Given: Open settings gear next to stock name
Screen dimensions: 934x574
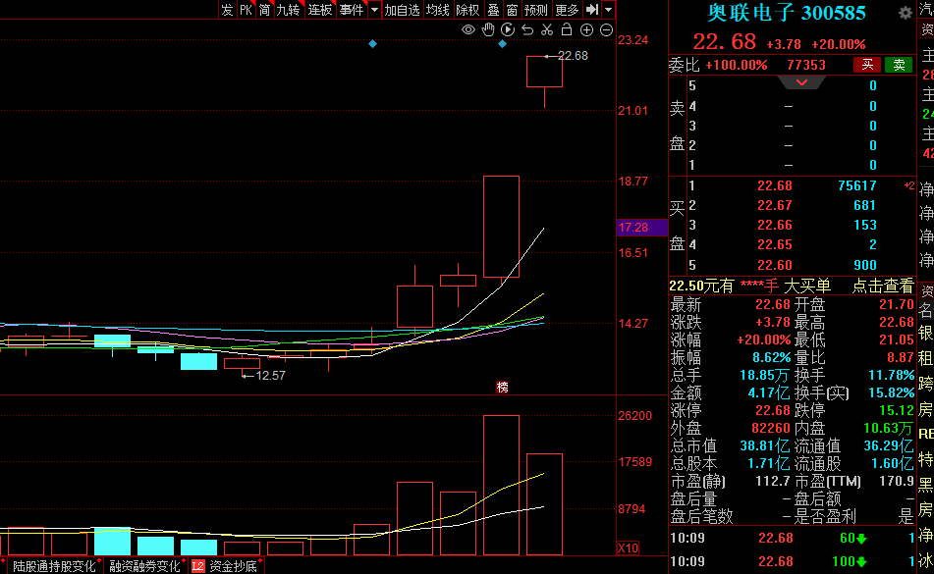Looking at the screenshot, I should tap(905, 13).
